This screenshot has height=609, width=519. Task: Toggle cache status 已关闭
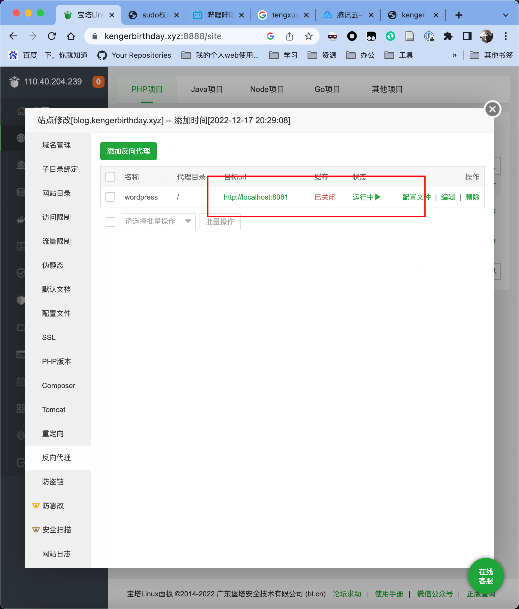[x=325, y=197]
